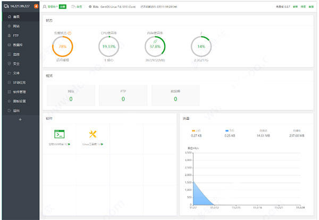The image size is (319, 220).
Task: Open the 网站 count card in overview
Action: pos(70,96)
